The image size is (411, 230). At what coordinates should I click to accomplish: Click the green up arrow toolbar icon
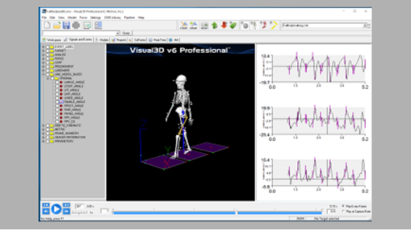point(214,25)
